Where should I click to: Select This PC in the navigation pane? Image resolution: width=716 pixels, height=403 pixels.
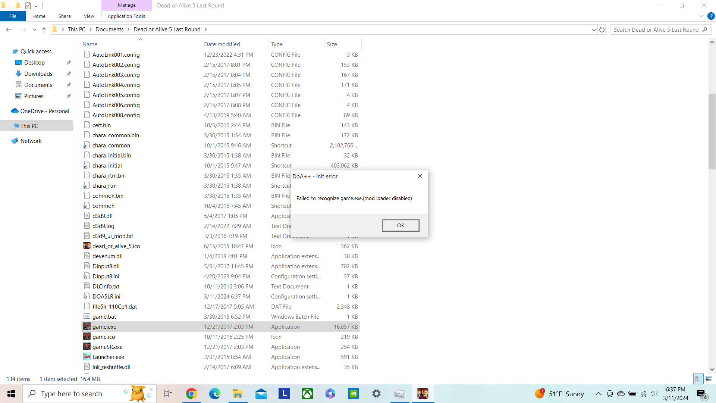[x=29, y=126]
